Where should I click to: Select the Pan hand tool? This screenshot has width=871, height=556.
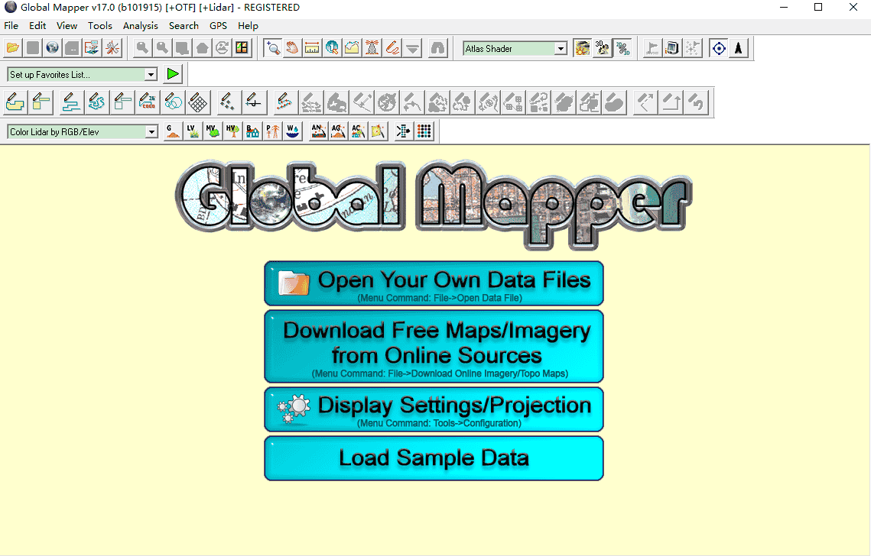292,48
